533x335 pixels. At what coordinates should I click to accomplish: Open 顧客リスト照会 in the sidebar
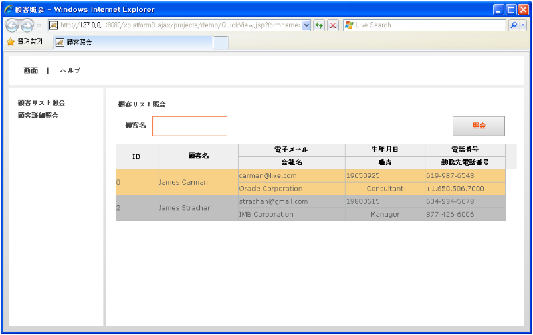(41, 103)
